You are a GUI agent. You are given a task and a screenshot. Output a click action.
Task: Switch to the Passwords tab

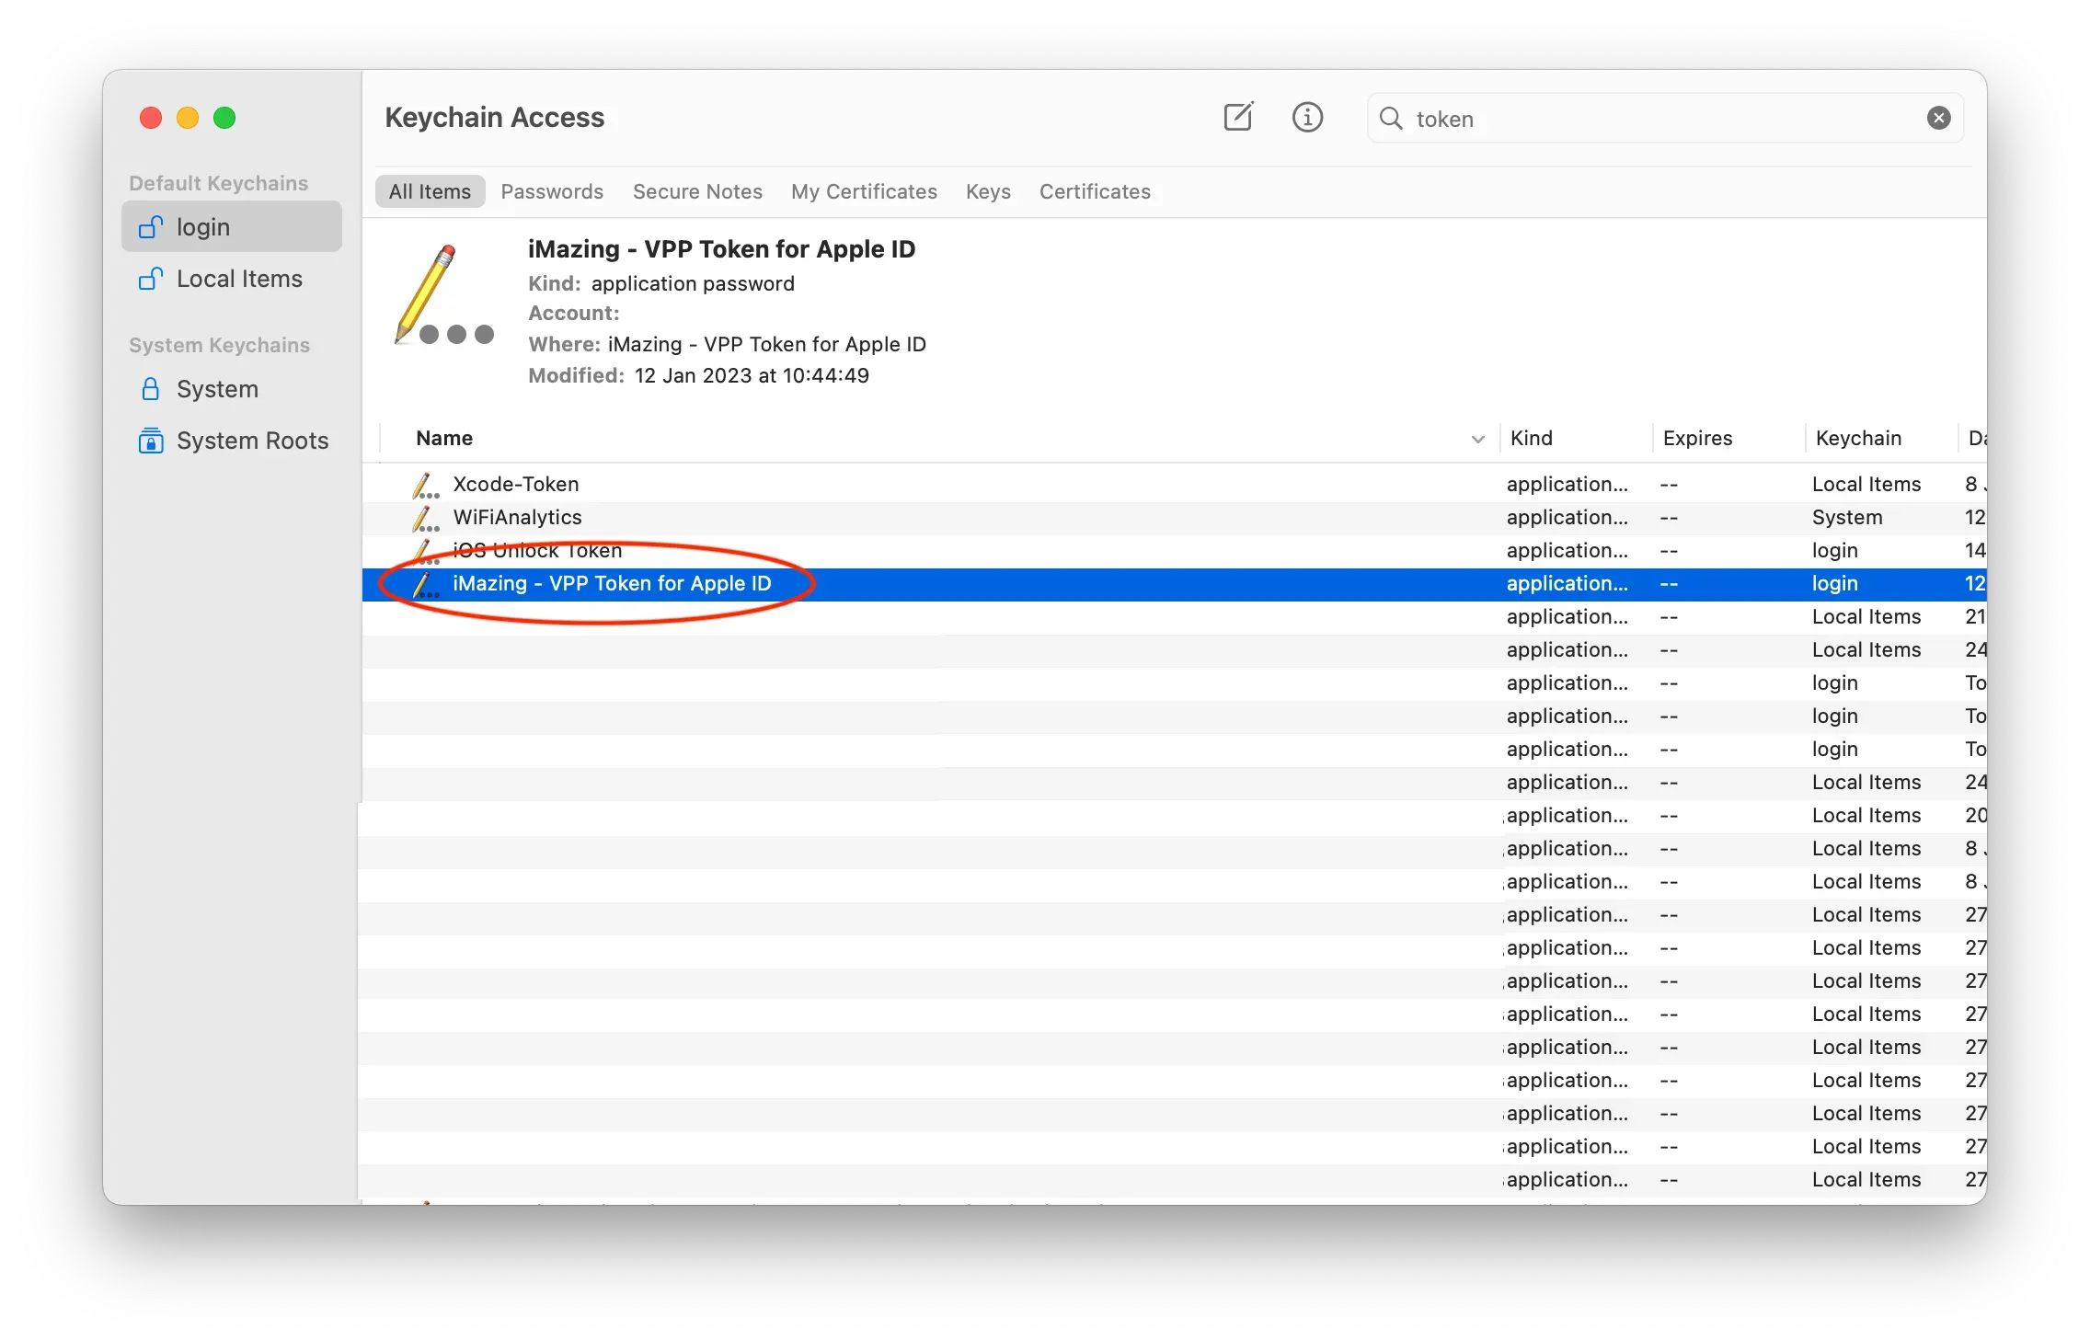[x=552, y=191]
